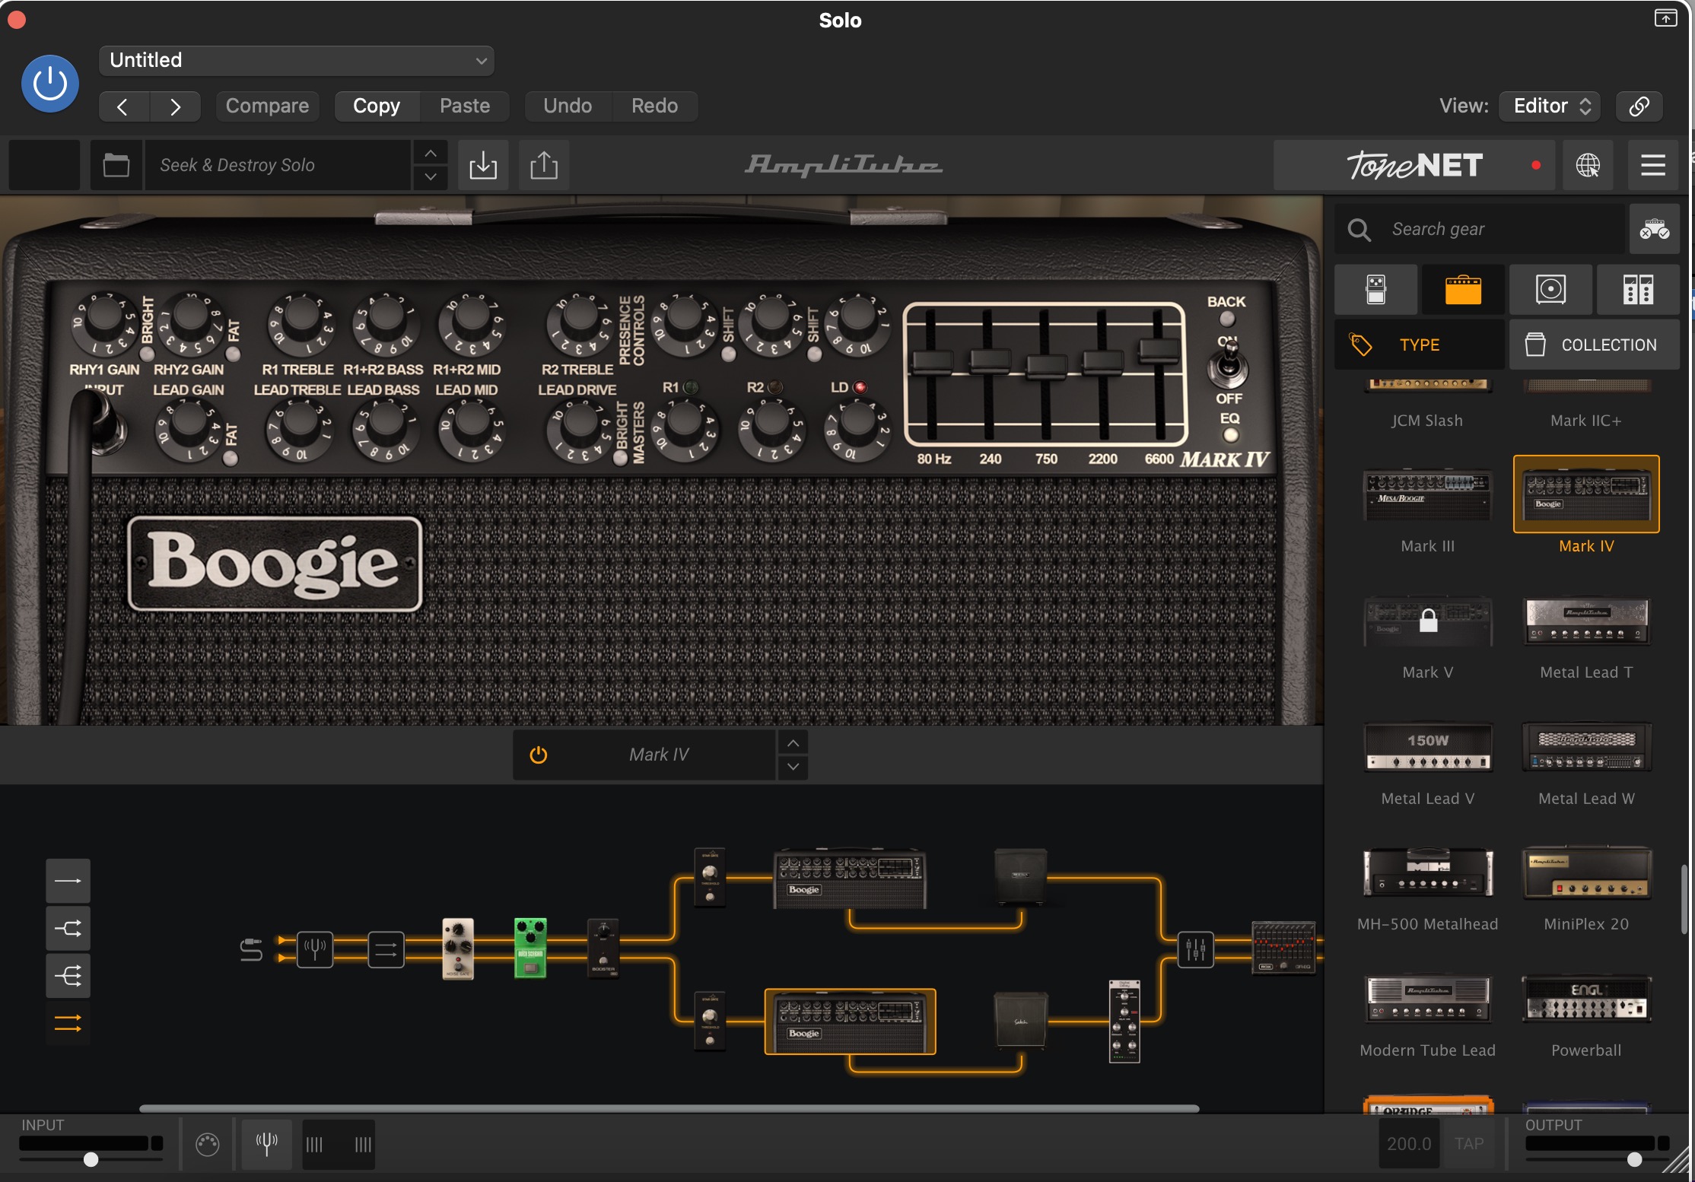Choose the dual parallel chain layout
1695x1182 pixels.
(x=68, y=1024)
